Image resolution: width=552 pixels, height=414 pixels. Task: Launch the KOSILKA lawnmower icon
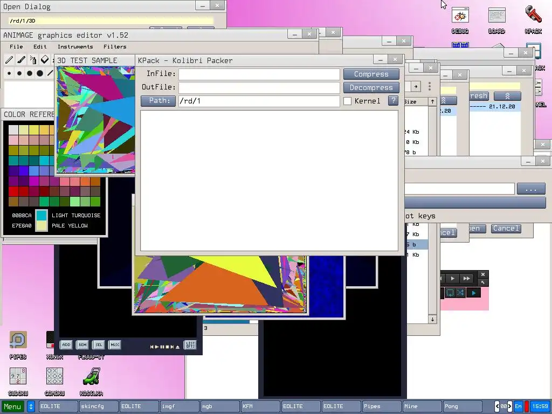91,382
